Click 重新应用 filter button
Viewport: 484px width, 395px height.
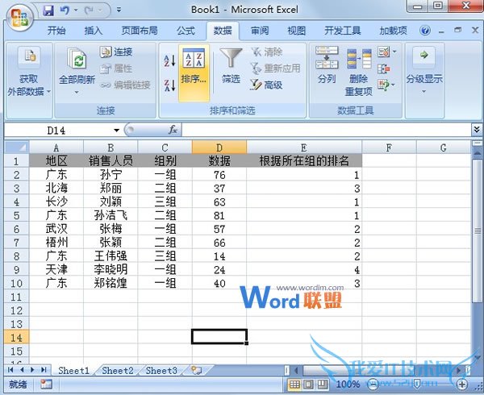tap(275, 69)
